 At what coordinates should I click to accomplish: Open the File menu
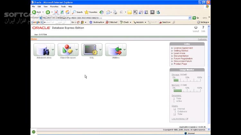[33, 7]
